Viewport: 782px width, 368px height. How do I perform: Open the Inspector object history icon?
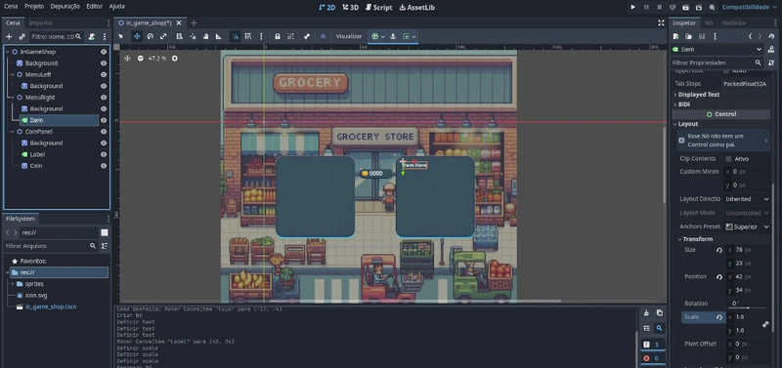tap(772, 36)
